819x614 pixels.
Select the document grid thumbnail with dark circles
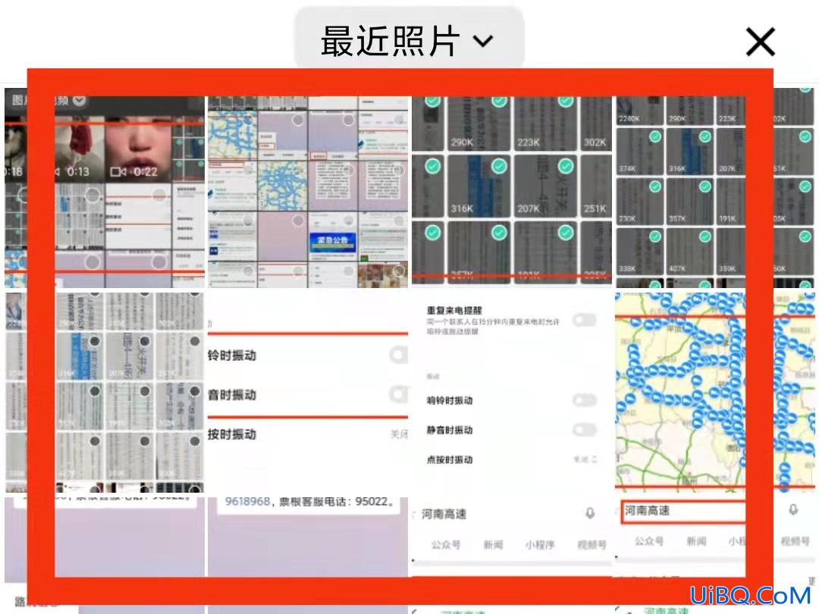point(105,393)
